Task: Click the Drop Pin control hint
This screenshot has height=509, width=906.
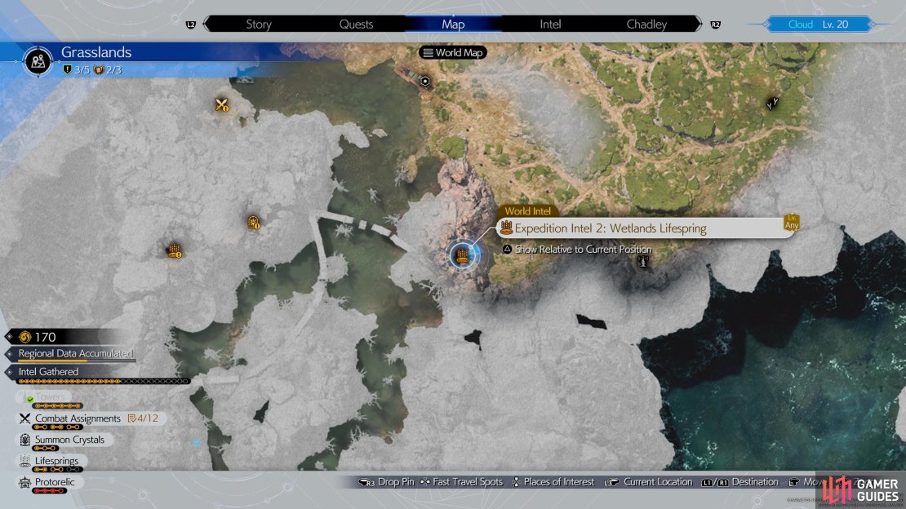Action: 386,482
